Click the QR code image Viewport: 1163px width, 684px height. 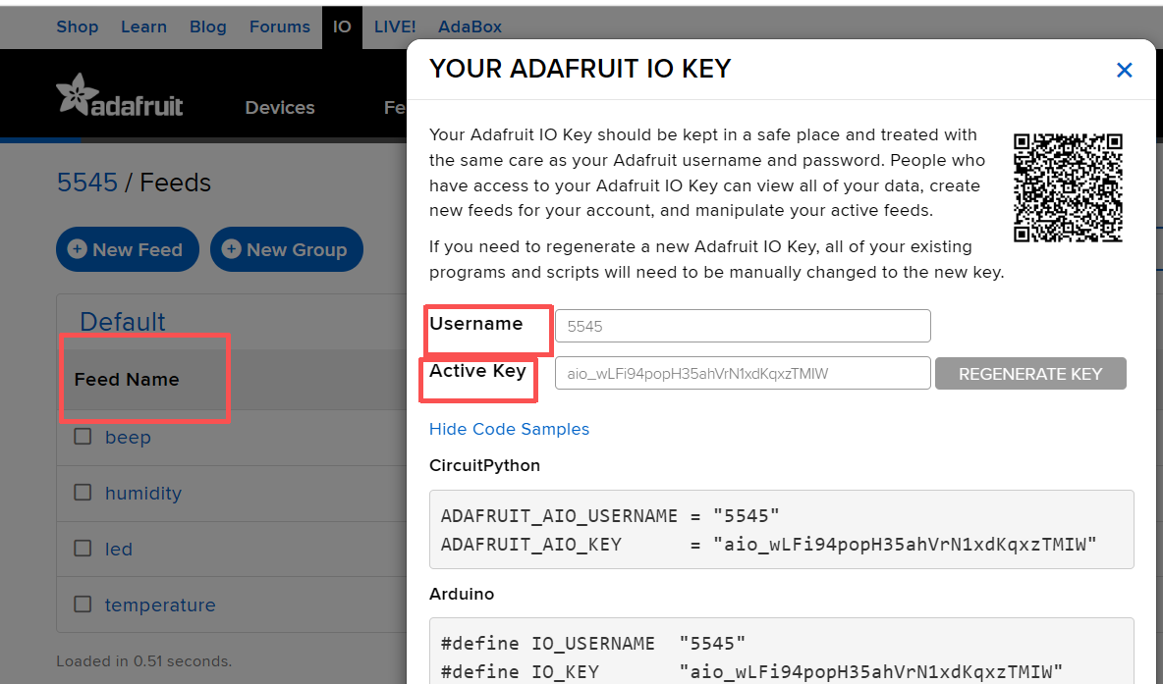[1068, 187]
